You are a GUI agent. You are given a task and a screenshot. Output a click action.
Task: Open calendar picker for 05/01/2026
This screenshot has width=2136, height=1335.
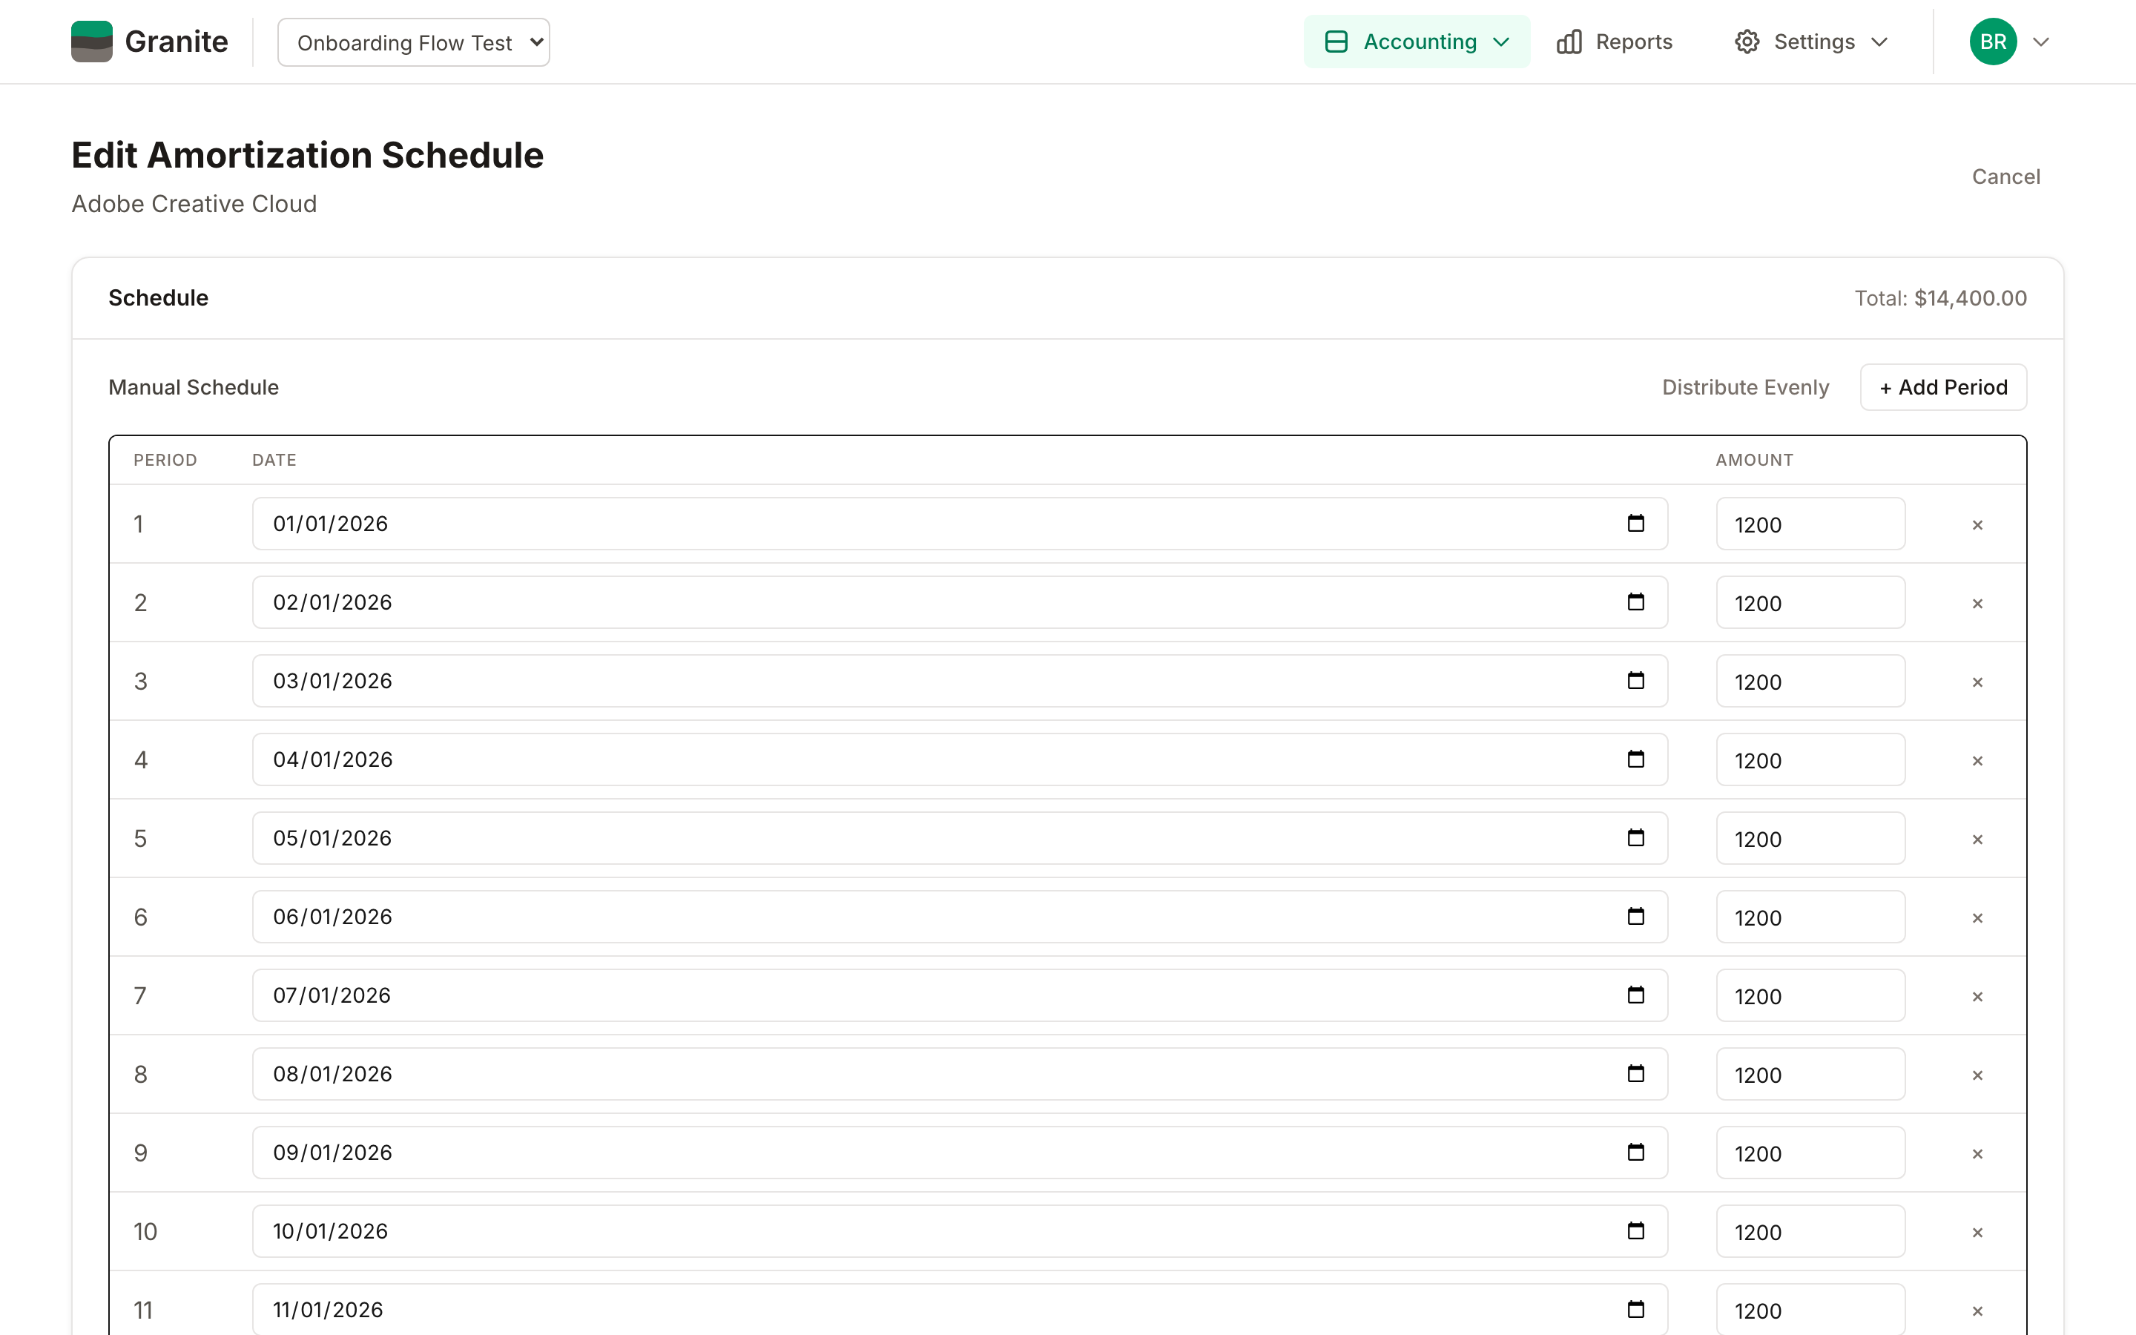tap(1635, 838)
